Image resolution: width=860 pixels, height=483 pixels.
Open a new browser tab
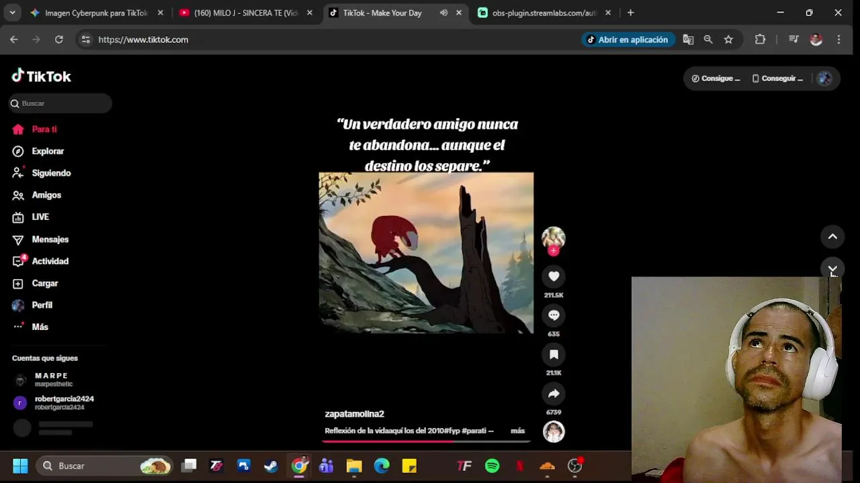pos(630,13)
